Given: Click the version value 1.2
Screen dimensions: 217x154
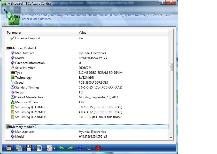Looking at the screenshot, I should point(81,92).
